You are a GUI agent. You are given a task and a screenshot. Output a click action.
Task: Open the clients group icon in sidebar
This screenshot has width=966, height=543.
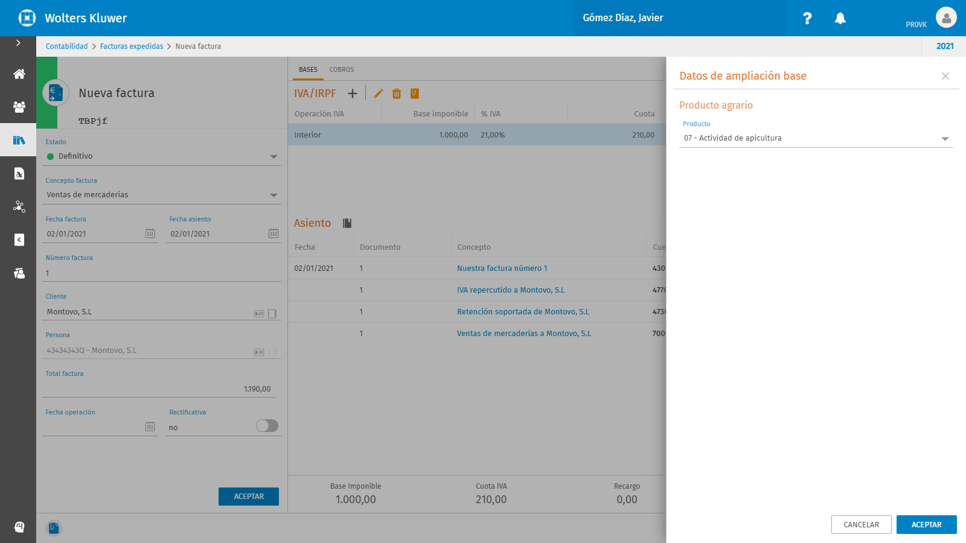[19, 107]
